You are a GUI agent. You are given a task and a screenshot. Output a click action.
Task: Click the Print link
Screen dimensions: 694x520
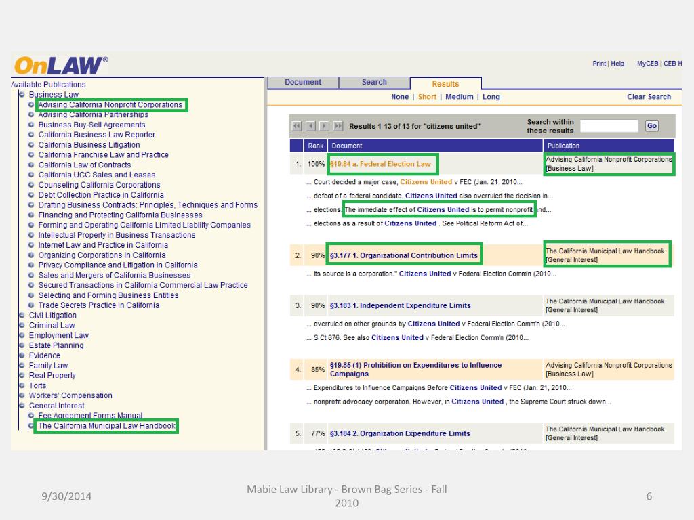(599, 64)
